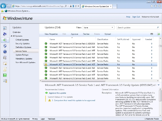Open the Alerts exclamation sidebar icon

5,52
